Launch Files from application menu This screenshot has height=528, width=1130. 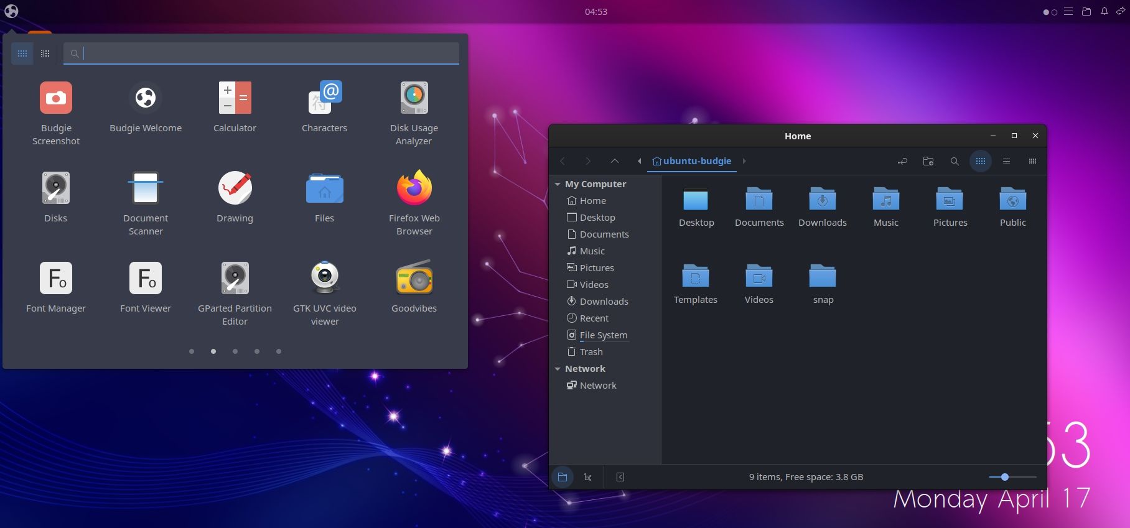(x=324, y=197)
